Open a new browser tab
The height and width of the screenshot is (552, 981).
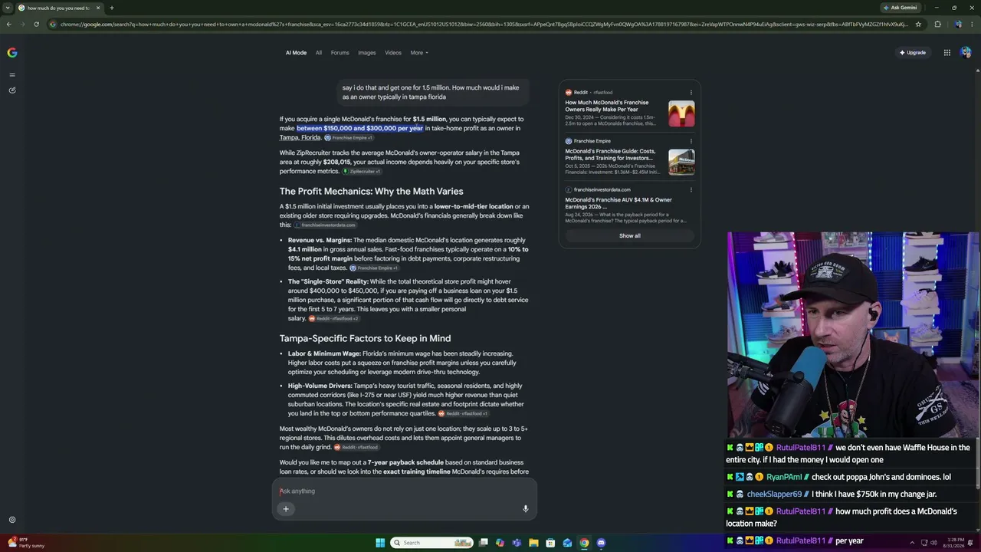coord(112,8)
